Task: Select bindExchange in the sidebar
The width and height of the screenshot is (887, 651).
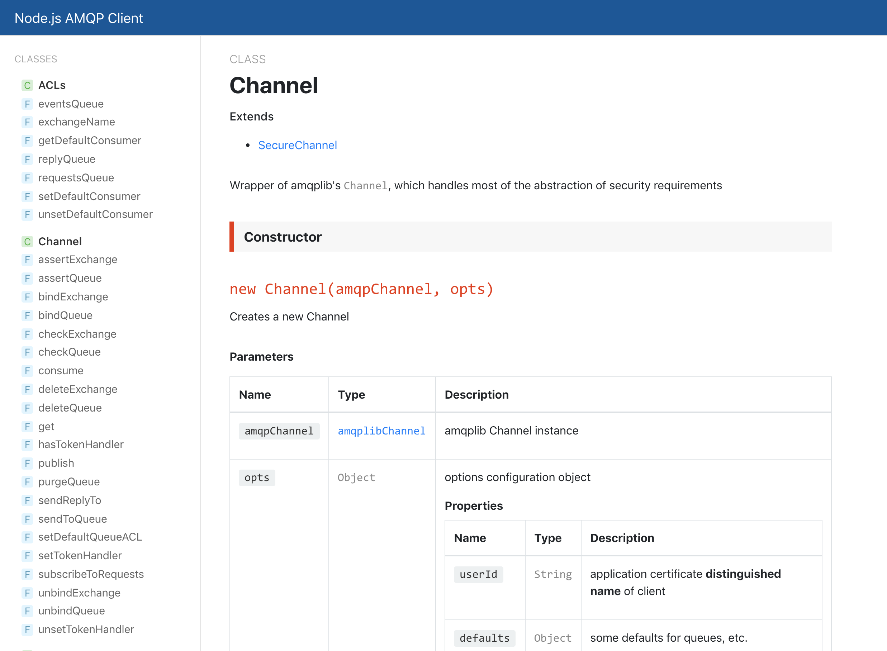Action: pyautogui.click(x=73, y=297)
